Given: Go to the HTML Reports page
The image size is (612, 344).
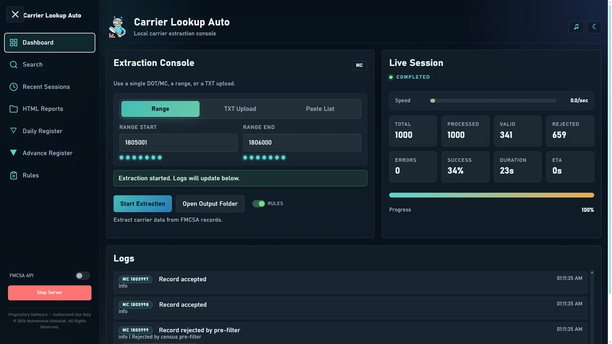Looking at the screenshot, I should pos(50,109).
